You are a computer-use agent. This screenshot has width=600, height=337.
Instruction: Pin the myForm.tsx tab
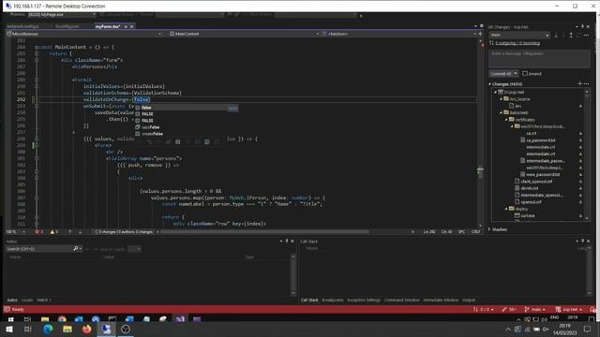(x=126, y=27)
